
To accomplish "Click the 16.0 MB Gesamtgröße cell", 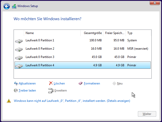I will tap(96, 49).
